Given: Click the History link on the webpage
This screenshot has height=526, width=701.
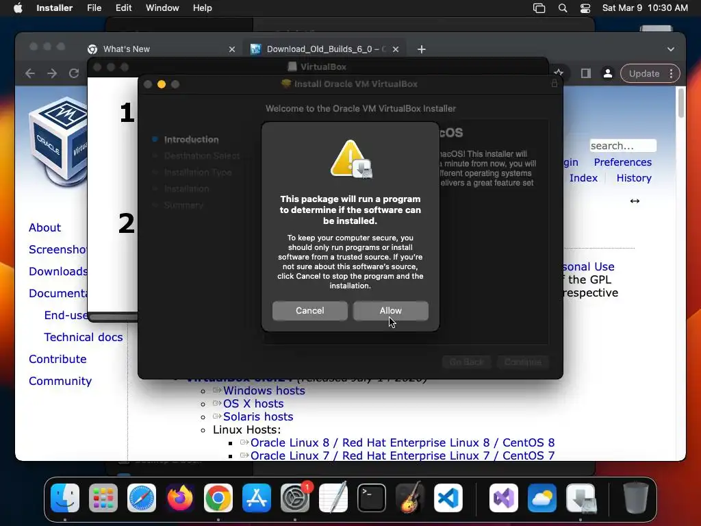Looking at the screenshot, I should pos(634,177).
